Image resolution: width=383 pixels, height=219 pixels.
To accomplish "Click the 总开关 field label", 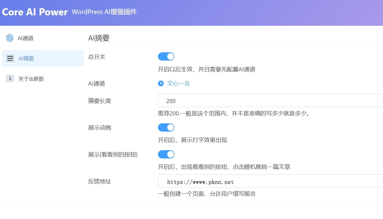I will click(97, 57).
